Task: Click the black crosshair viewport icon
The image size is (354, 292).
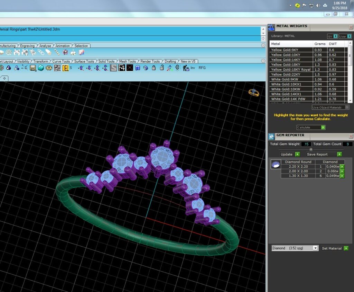Action: click(130, 68)
